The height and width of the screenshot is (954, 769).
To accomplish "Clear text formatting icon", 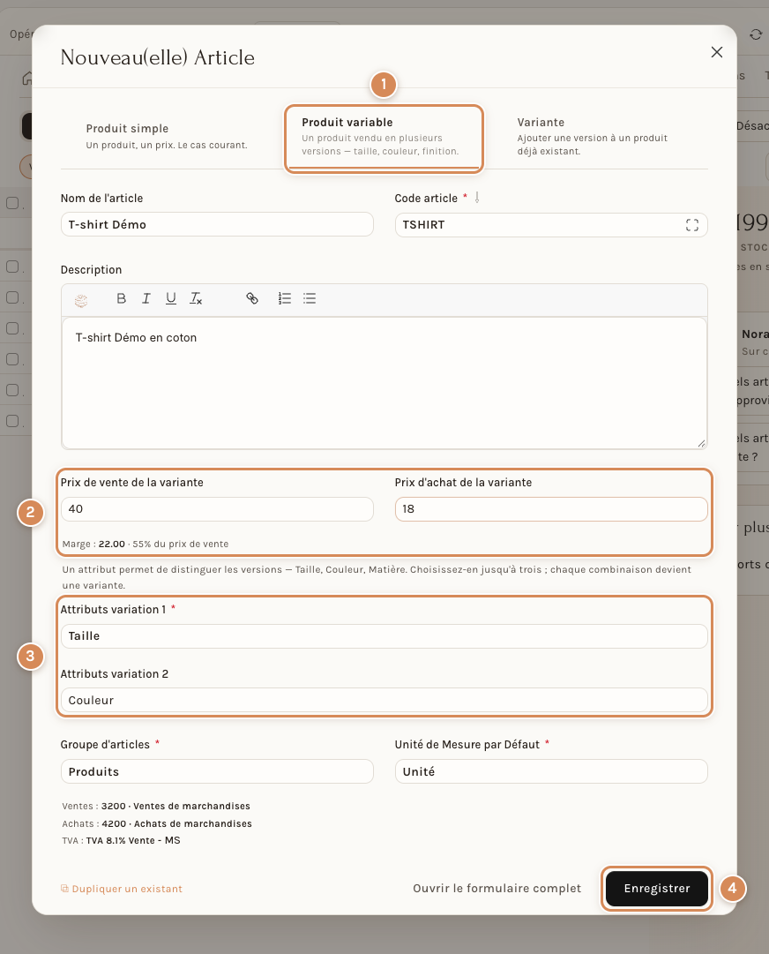I will tap(196, 298).
